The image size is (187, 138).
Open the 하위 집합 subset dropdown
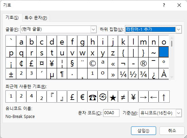pos(179,29)
